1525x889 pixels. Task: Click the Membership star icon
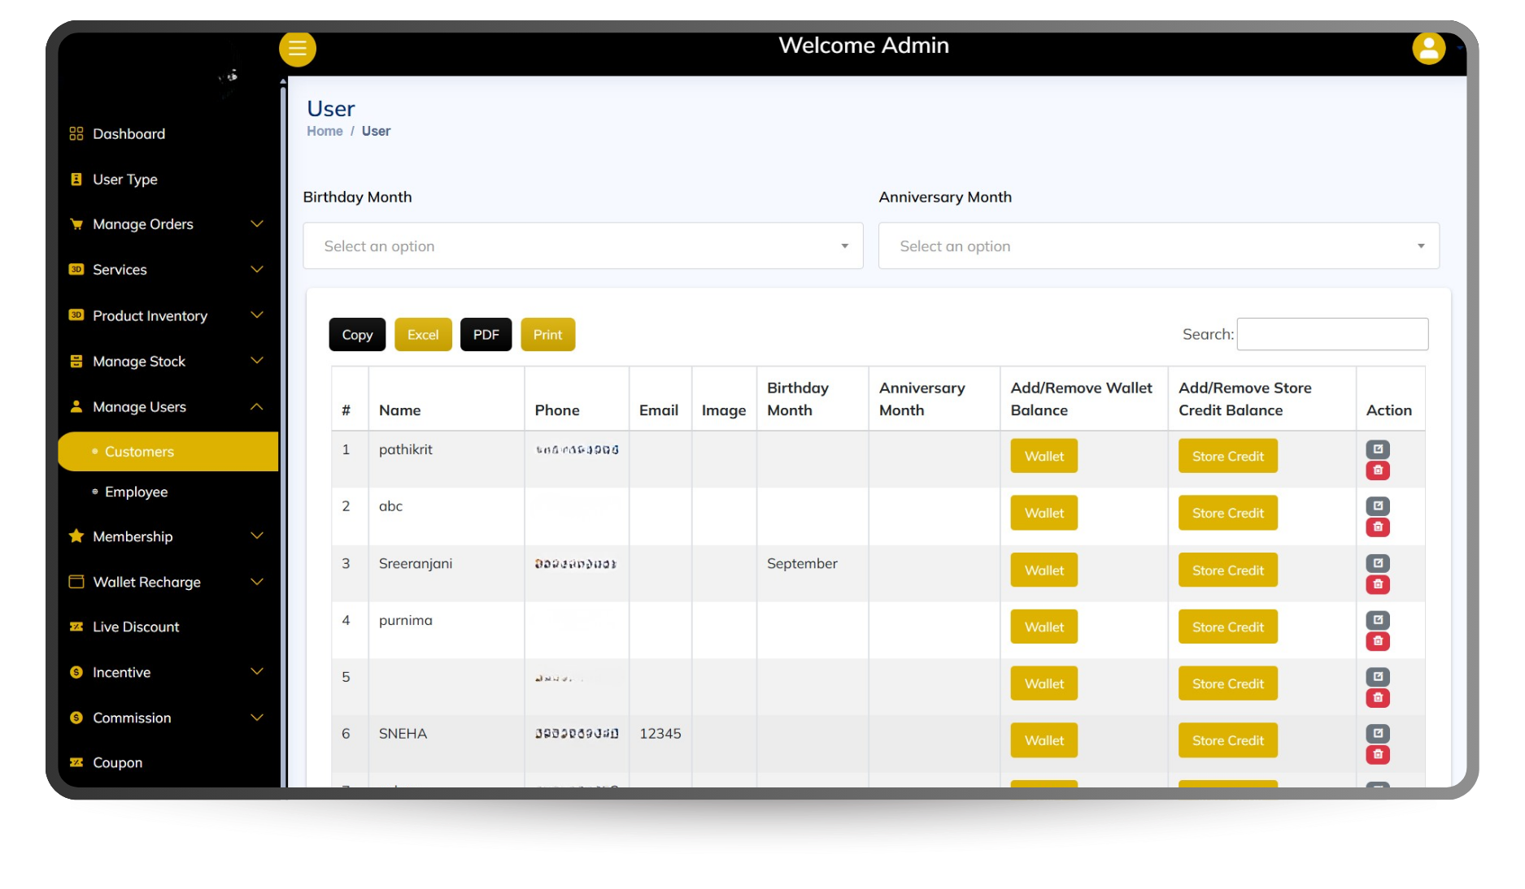76,536
